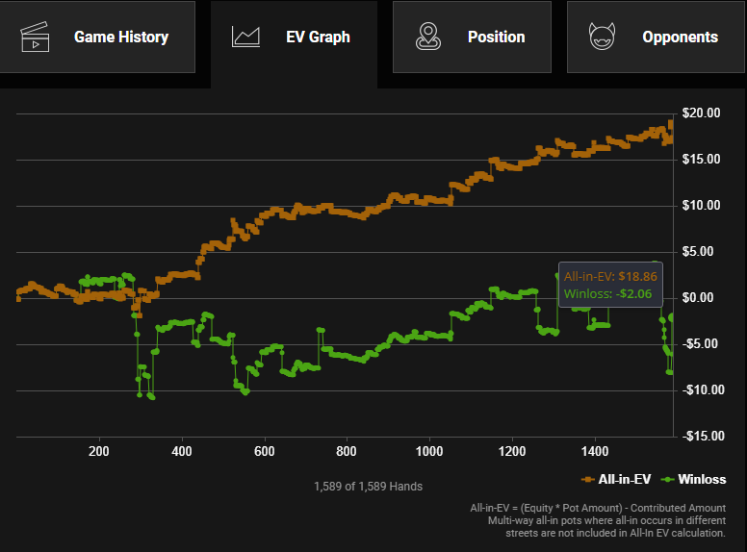747x552 pixels.
Task: Click the clapperboard Game History icon
Action: [35, 37]
